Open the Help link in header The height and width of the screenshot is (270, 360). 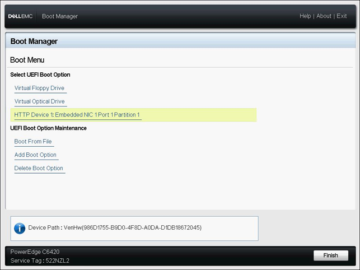pos(305,16)
